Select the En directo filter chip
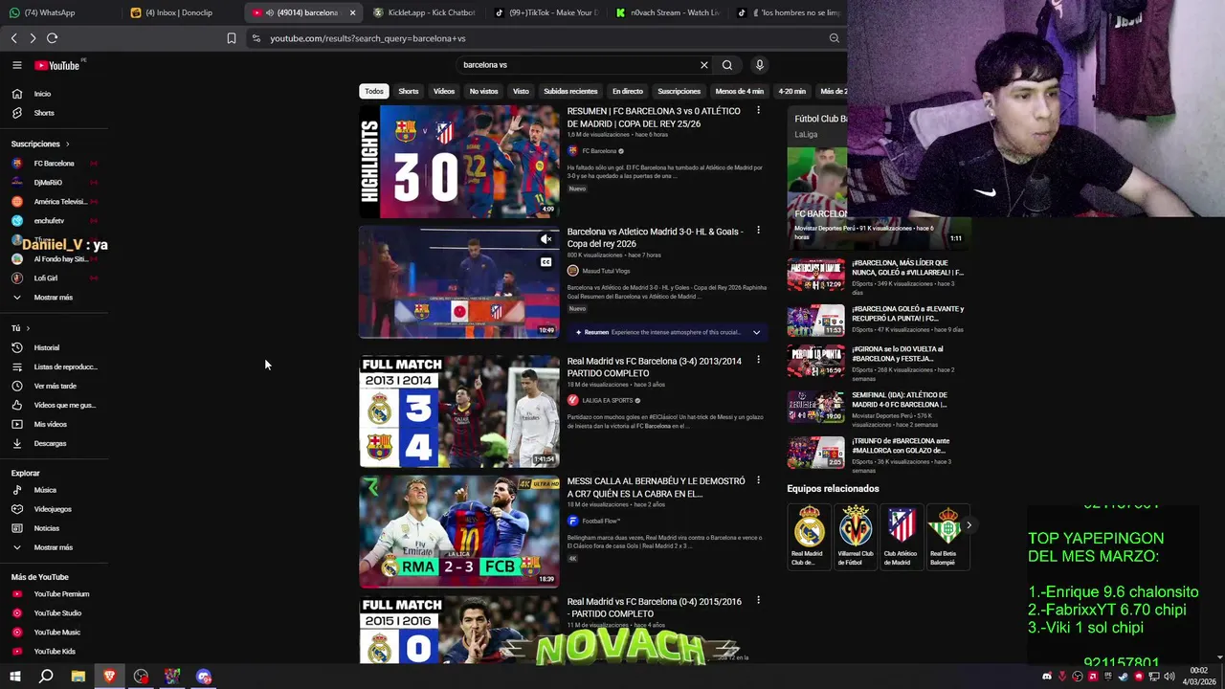This screenshot has height=689, width=1225. (x=628, y=91)
